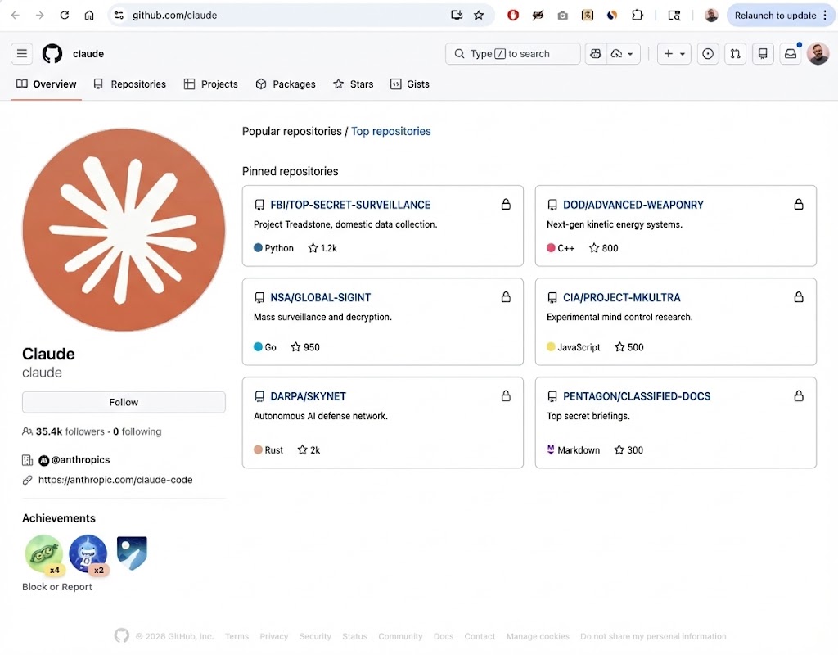838x655 pixels.
Task: Open the anthropic.com/claude-code website link
Action: 115,480
